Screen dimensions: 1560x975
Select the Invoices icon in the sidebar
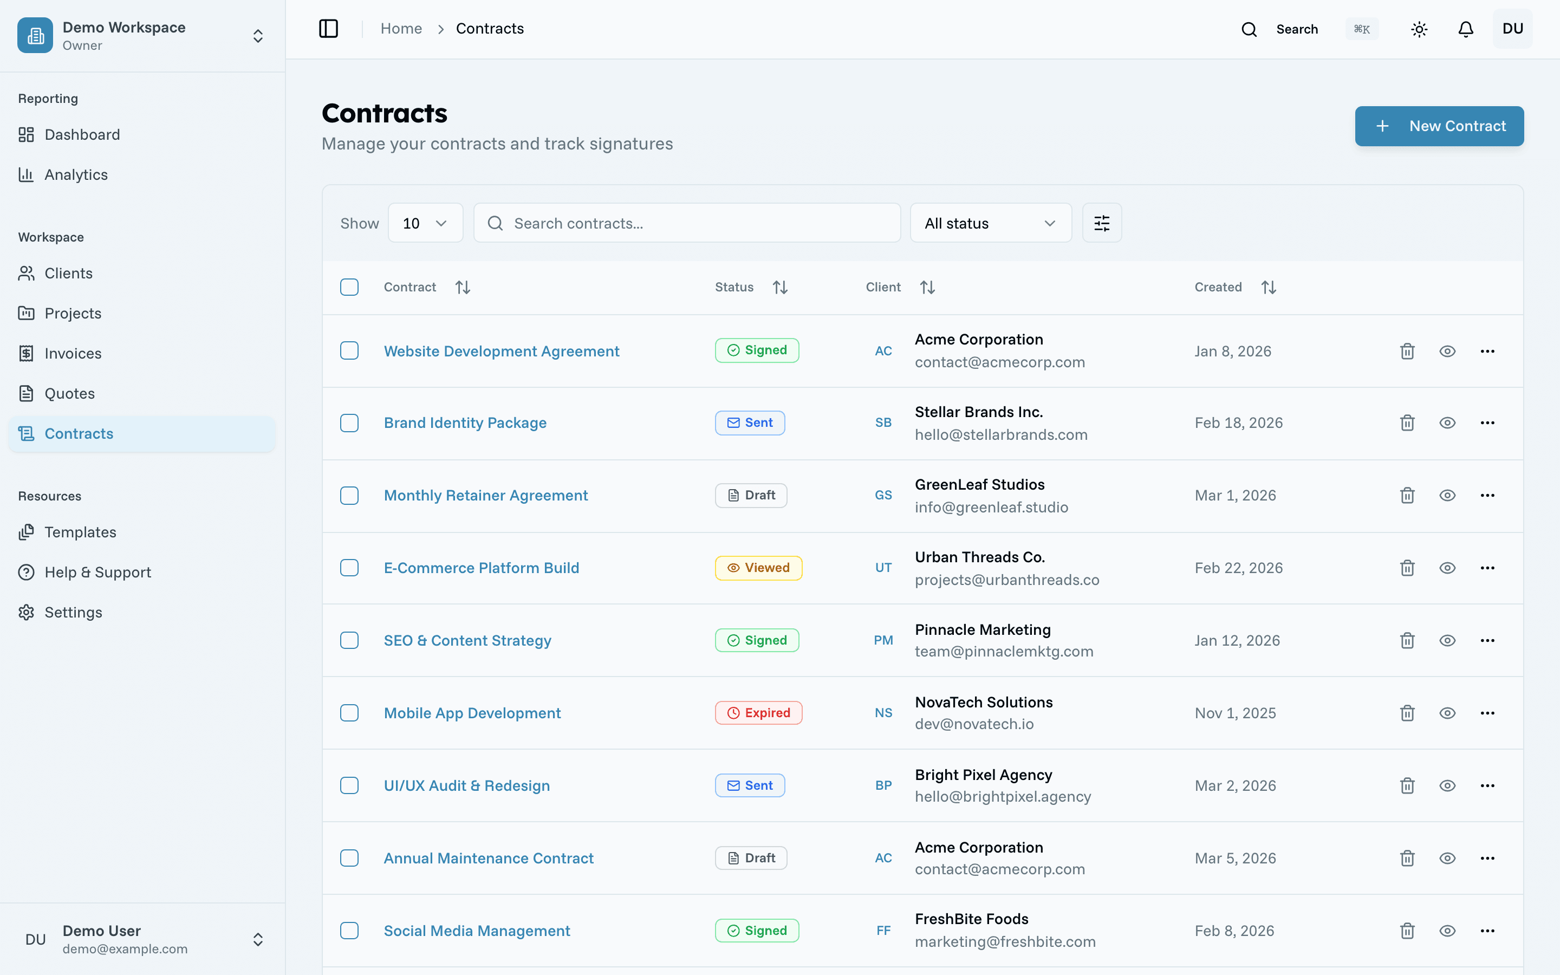27,353
